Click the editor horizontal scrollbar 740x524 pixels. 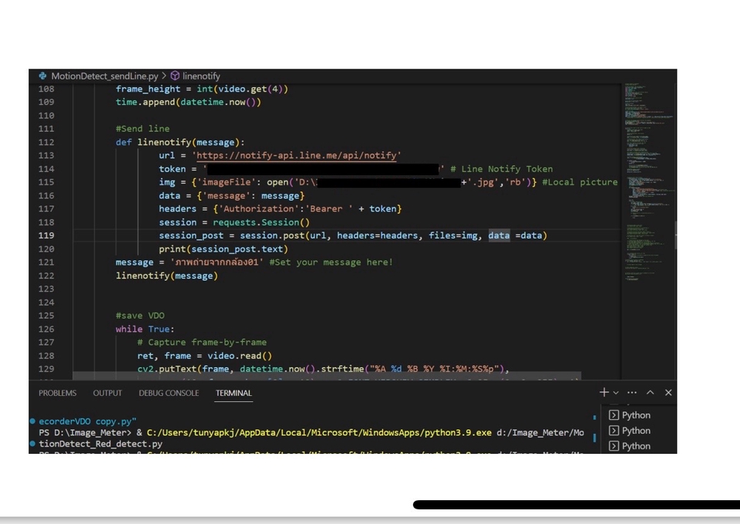click(327, 376)
